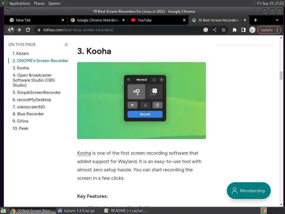The width and height of the screenshot is (285, 214).
Task: Jump to 8. Blue Recorder
Action: pos(28,114)
